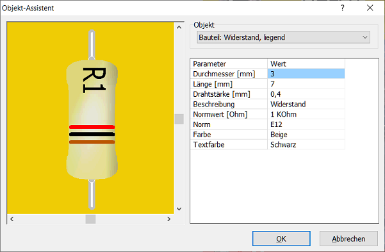Click the preview scroll right arrow

(168, 219)
